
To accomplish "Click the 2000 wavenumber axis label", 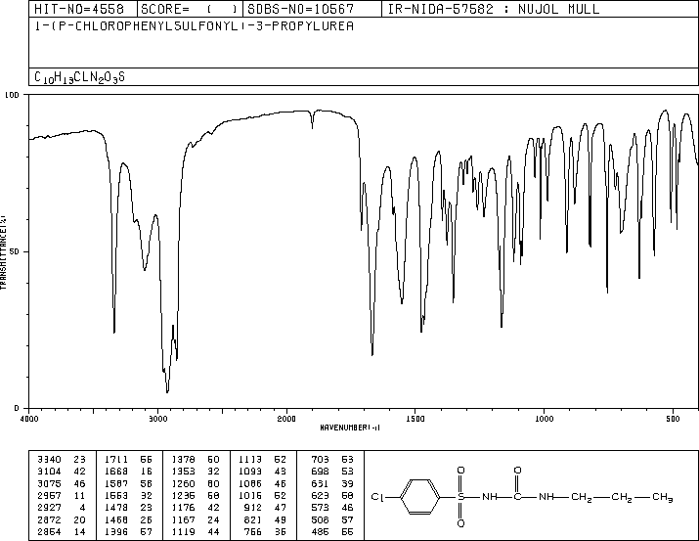I will coord(286,419).
